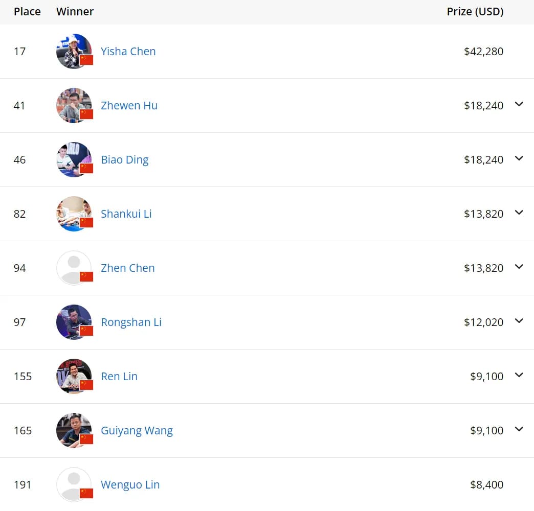
Task: Expand the Guiyang Wang row chevron
Action: coord(519,429)
